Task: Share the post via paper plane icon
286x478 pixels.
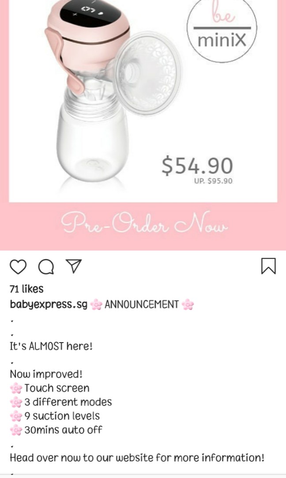Action: click(x=74, y=266)
